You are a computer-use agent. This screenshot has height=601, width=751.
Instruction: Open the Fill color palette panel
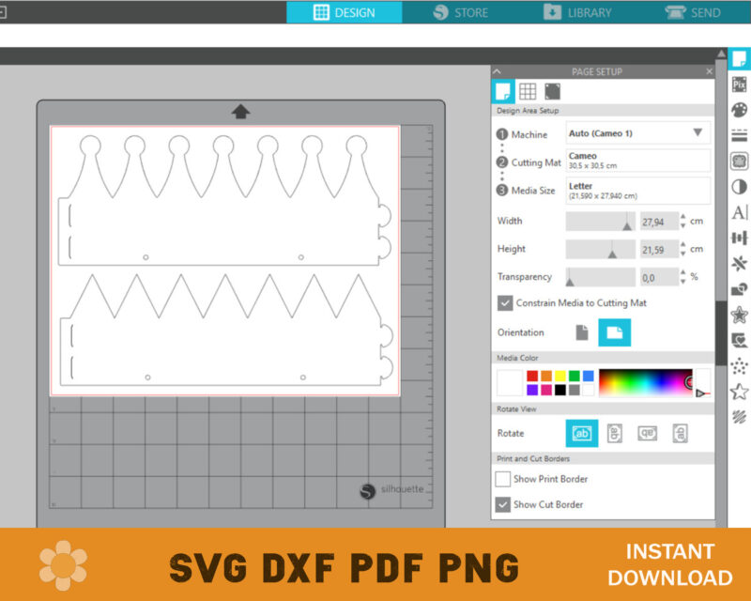[739, 110]
